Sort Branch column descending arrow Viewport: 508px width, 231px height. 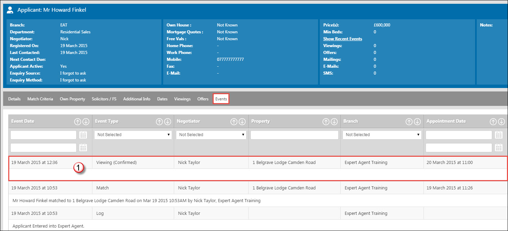(417, 121)
